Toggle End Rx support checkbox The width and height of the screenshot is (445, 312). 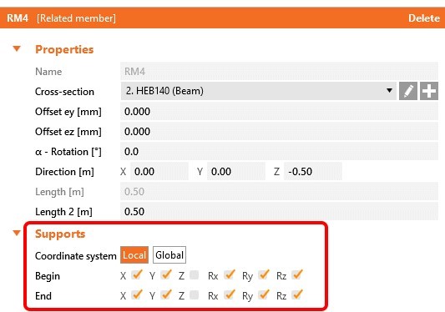pos(229,295)
